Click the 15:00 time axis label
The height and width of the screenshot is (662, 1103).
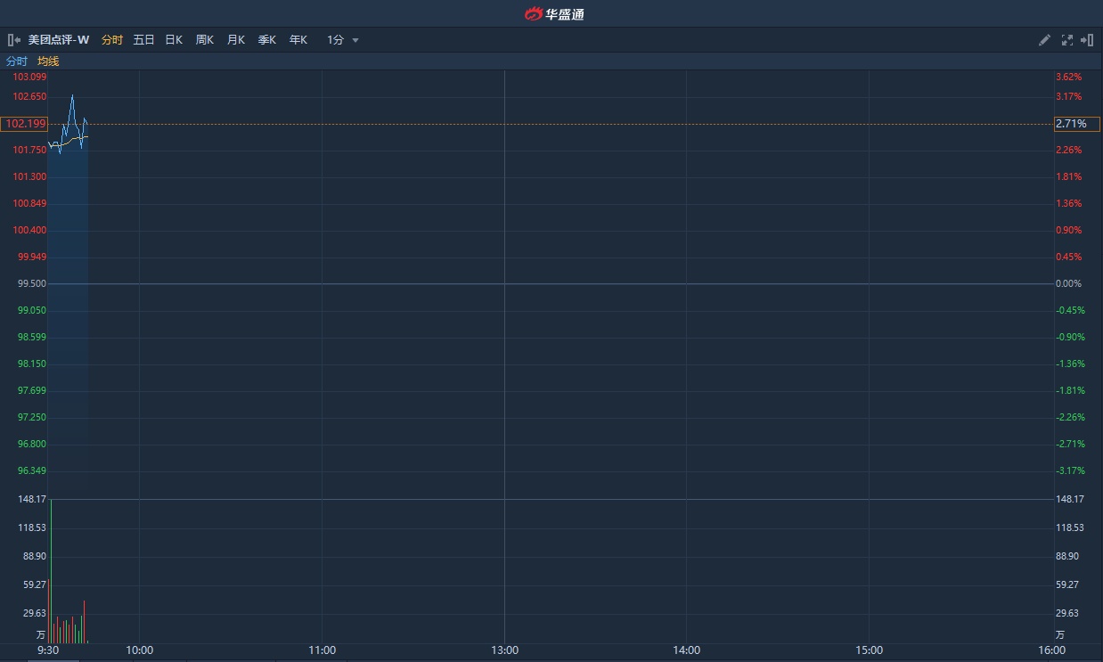pyautogui.click(x=870, y=650)
